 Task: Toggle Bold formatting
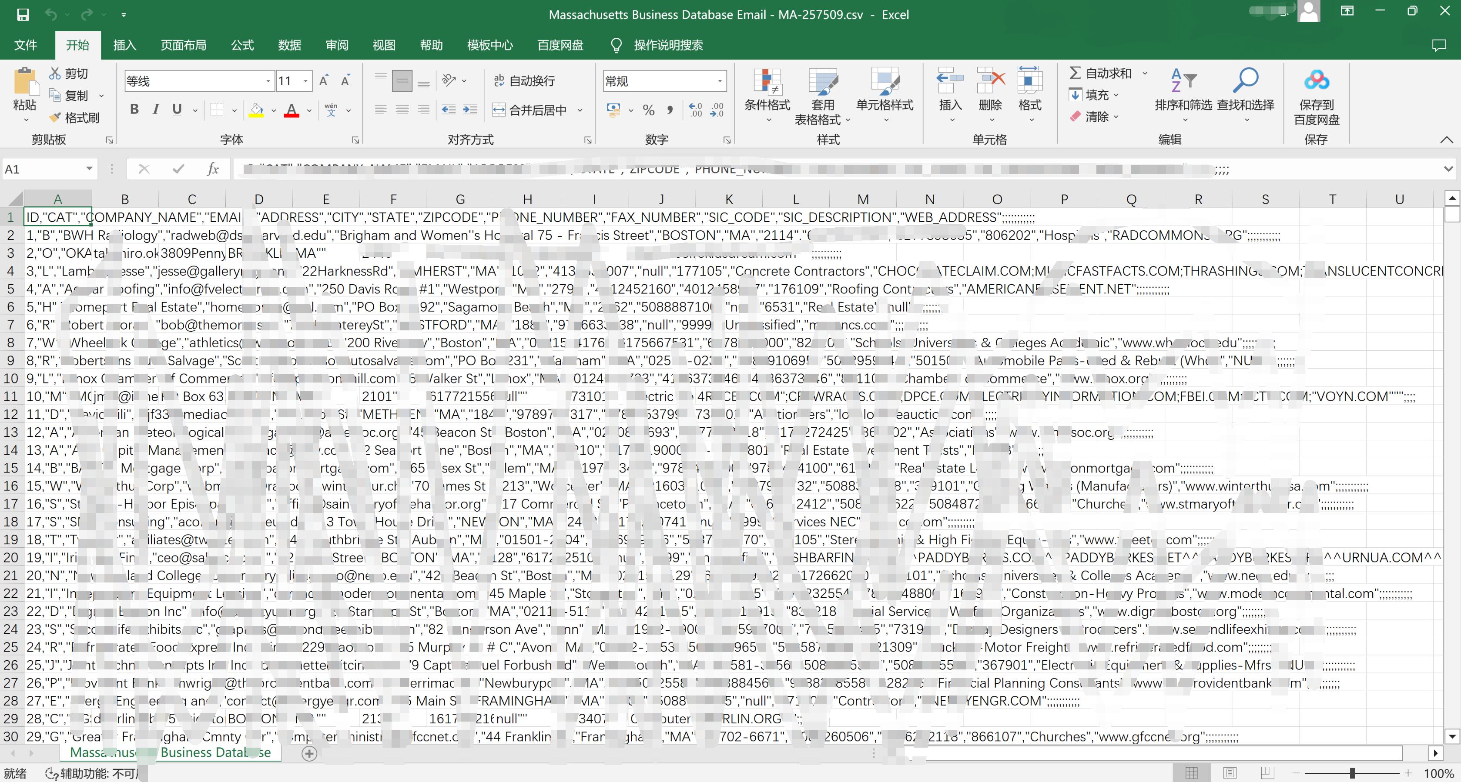tap(134, 110)
